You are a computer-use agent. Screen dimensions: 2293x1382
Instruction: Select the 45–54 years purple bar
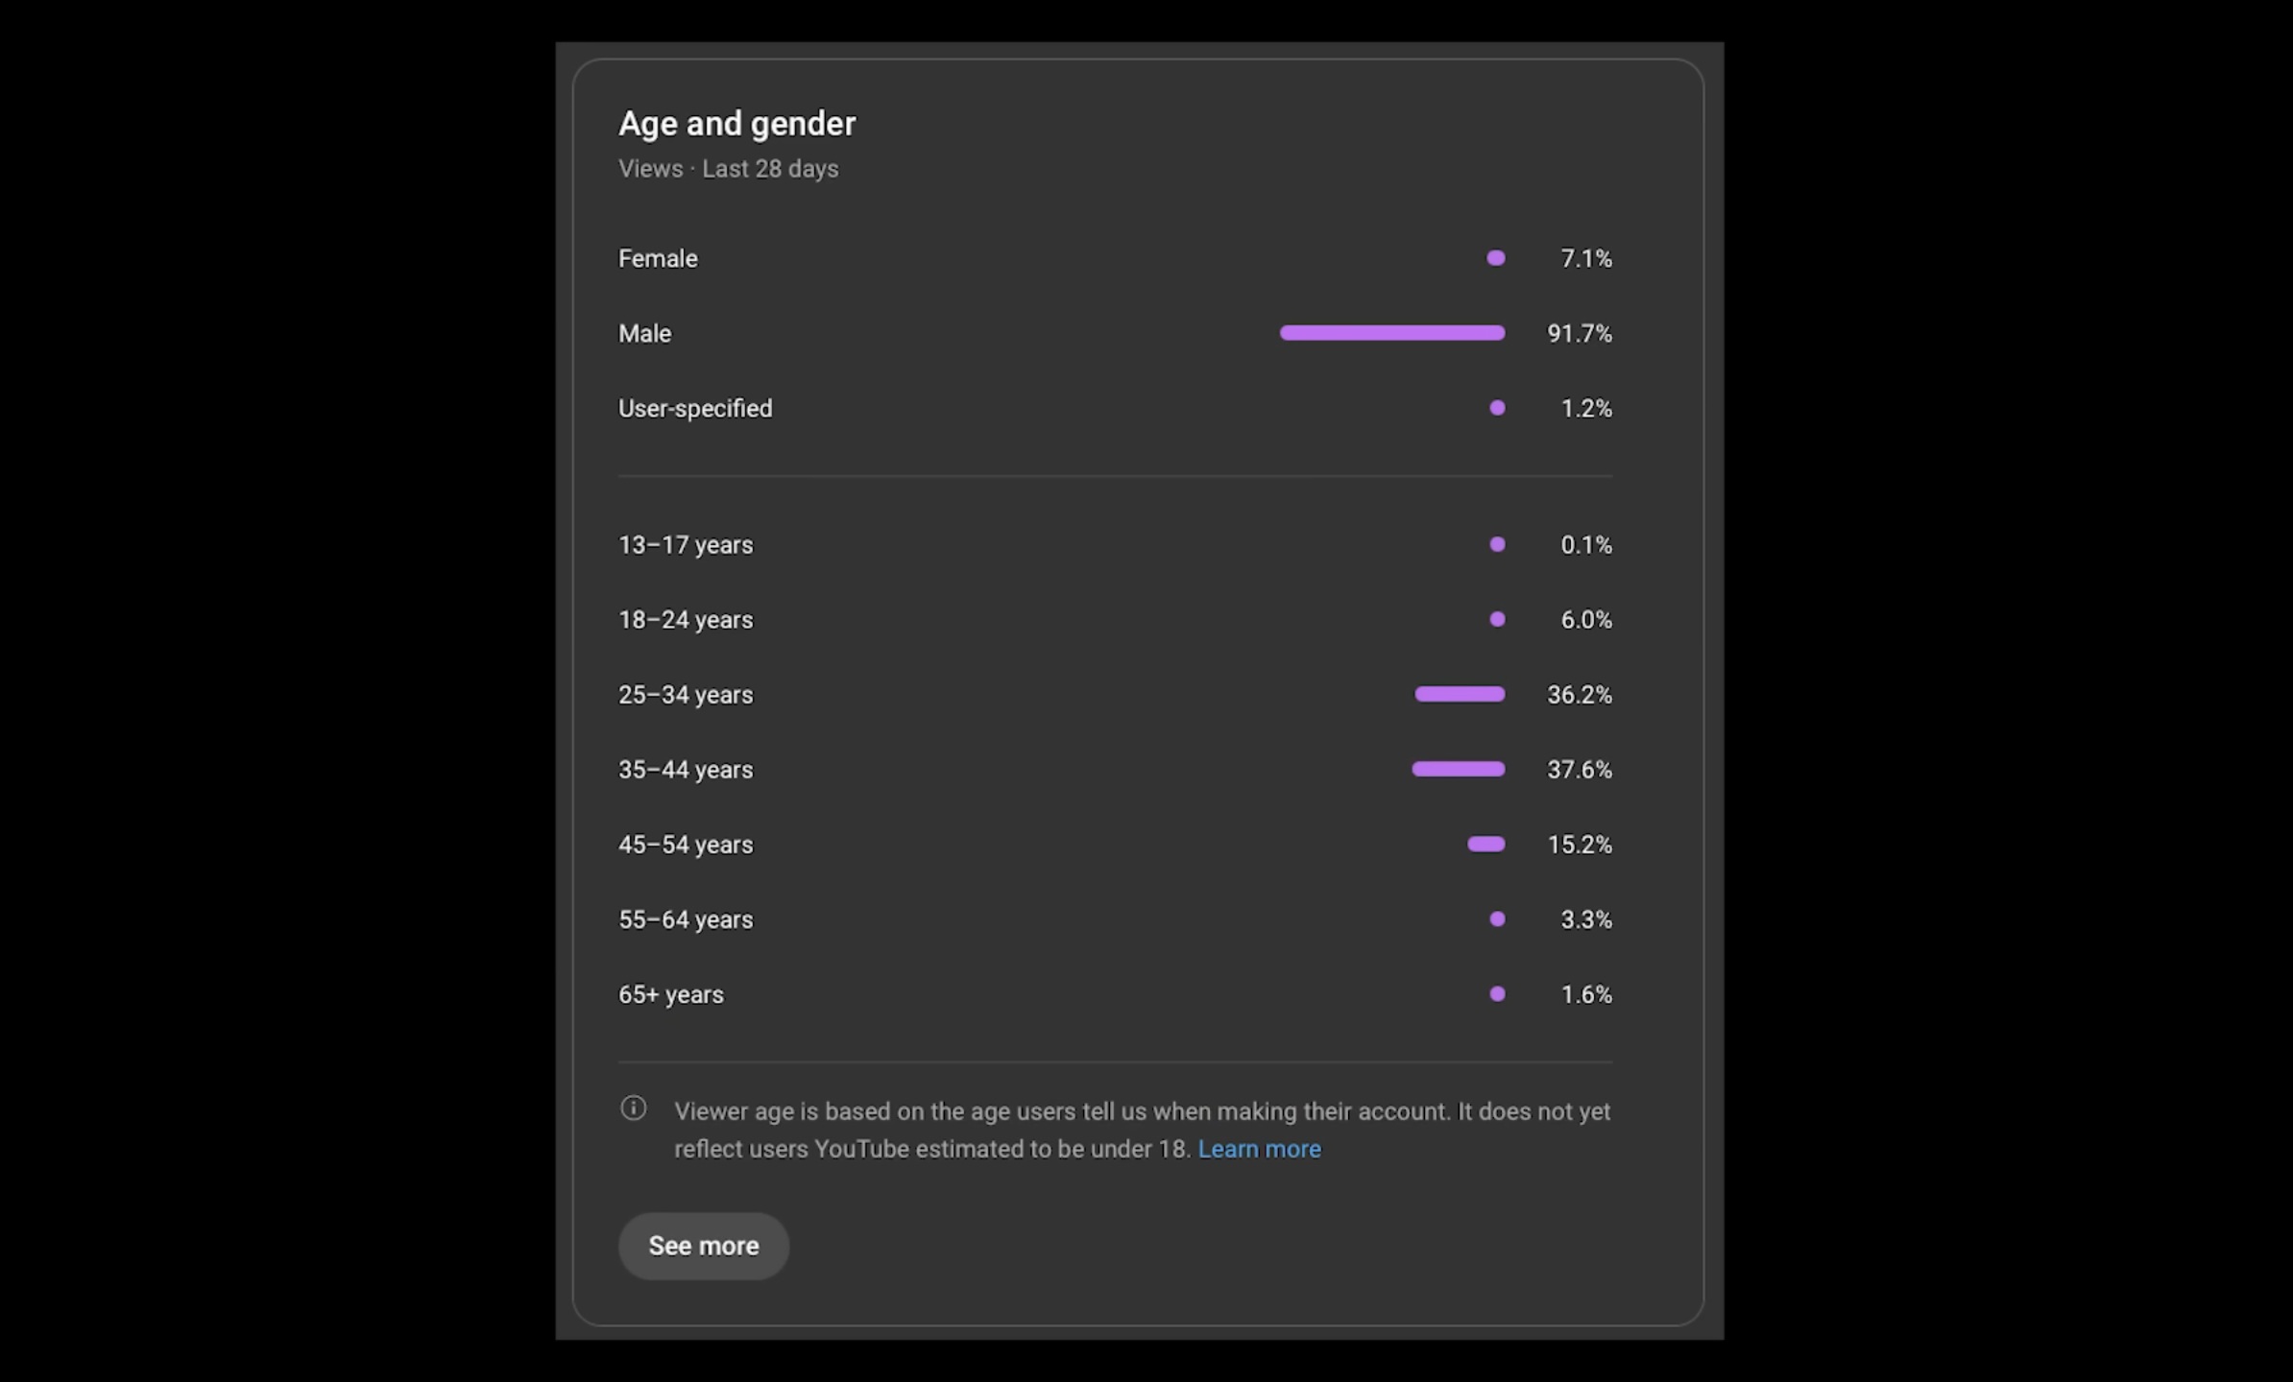(x=1485, y=845)
